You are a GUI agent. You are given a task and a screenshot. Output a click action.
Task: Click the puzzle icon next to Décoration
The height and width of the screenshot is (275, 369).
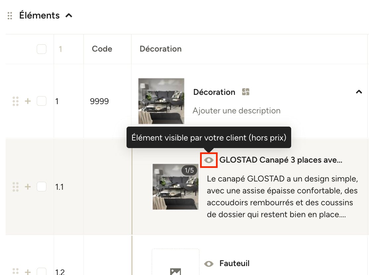pyautogui.click(x=246, y=92)
